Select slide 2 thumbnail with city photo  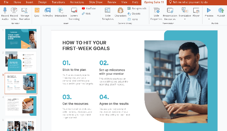(21, 61)
